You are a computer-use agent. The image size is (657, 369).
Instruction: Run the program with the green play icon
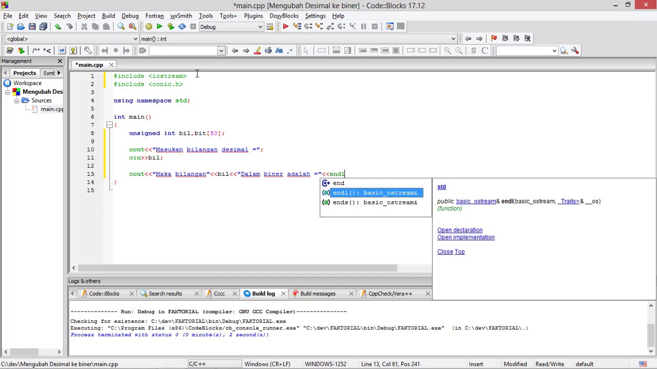(x=160, y=27)
